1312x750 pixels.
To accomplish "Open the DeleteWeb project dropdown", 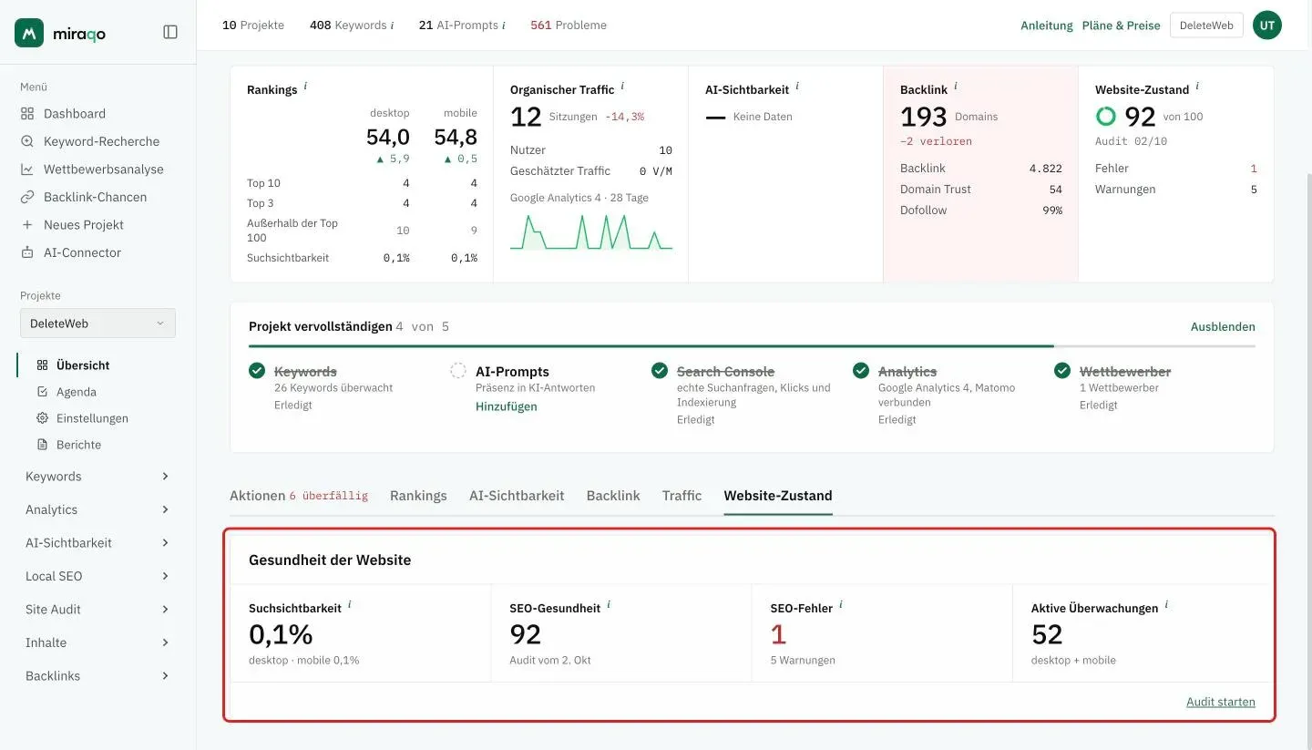I will coord(97,324).
